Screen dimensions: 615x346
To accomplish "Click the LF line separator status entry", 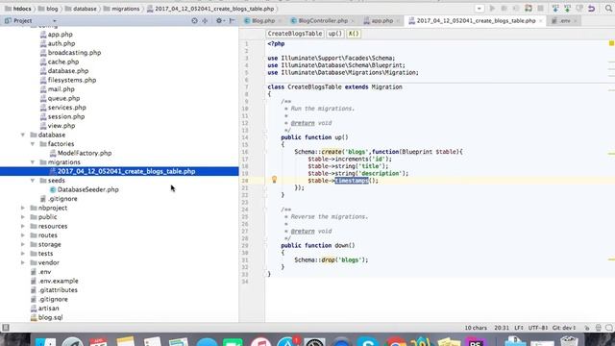I will [x=519, y=328].
